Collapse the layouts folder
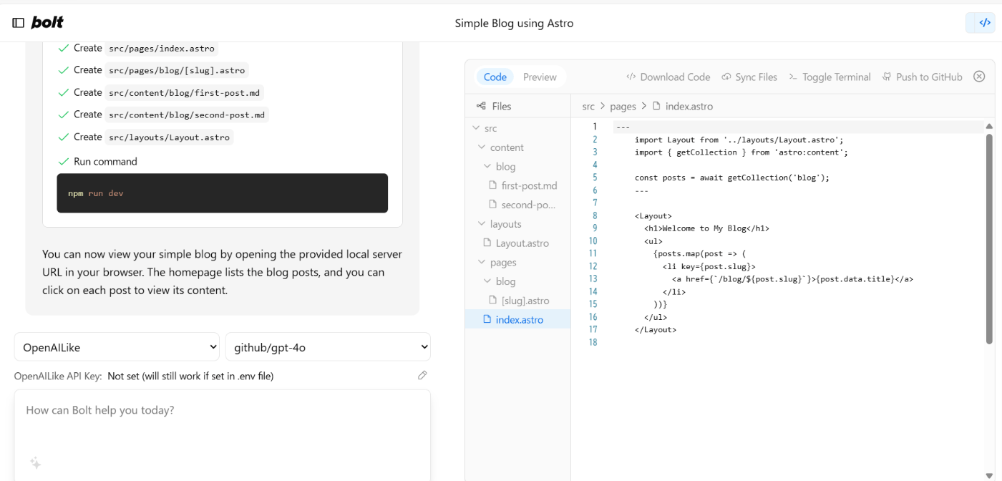The width and height of the screenshot is (1002, 481). [x=482, y=224]
